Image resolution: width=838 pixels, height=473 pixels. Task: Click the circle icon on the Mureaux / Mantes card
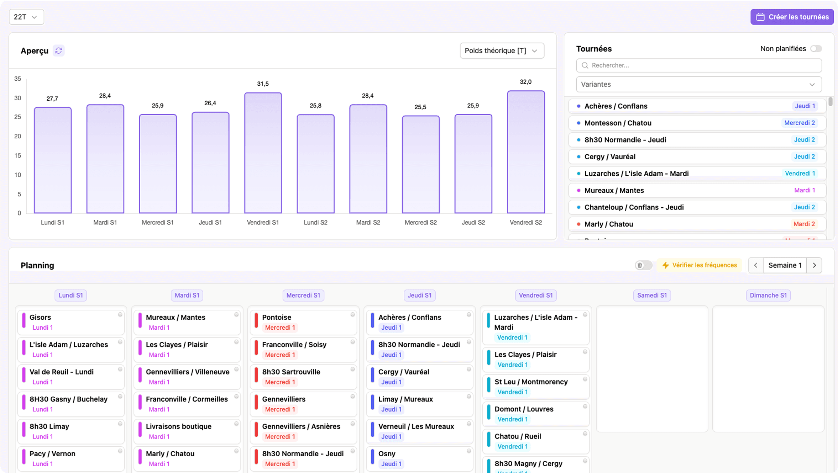236,315
